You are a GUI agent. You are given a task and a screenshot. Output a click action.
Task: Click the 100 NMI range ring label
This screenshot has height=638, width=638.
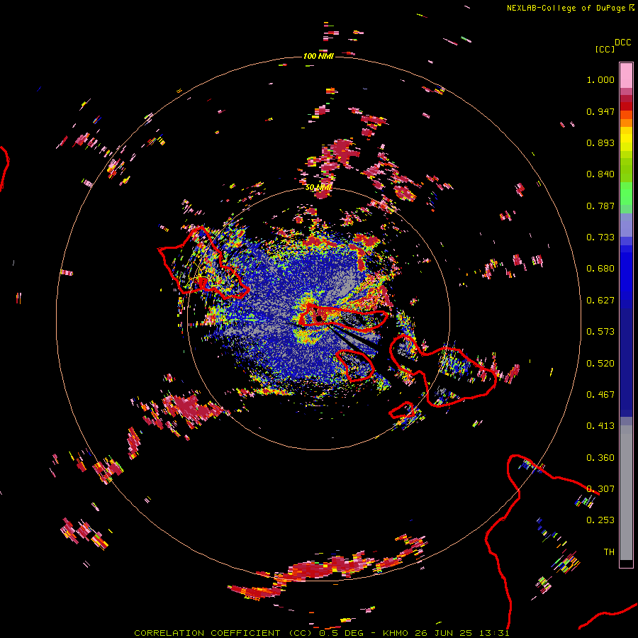click(318, 56)
